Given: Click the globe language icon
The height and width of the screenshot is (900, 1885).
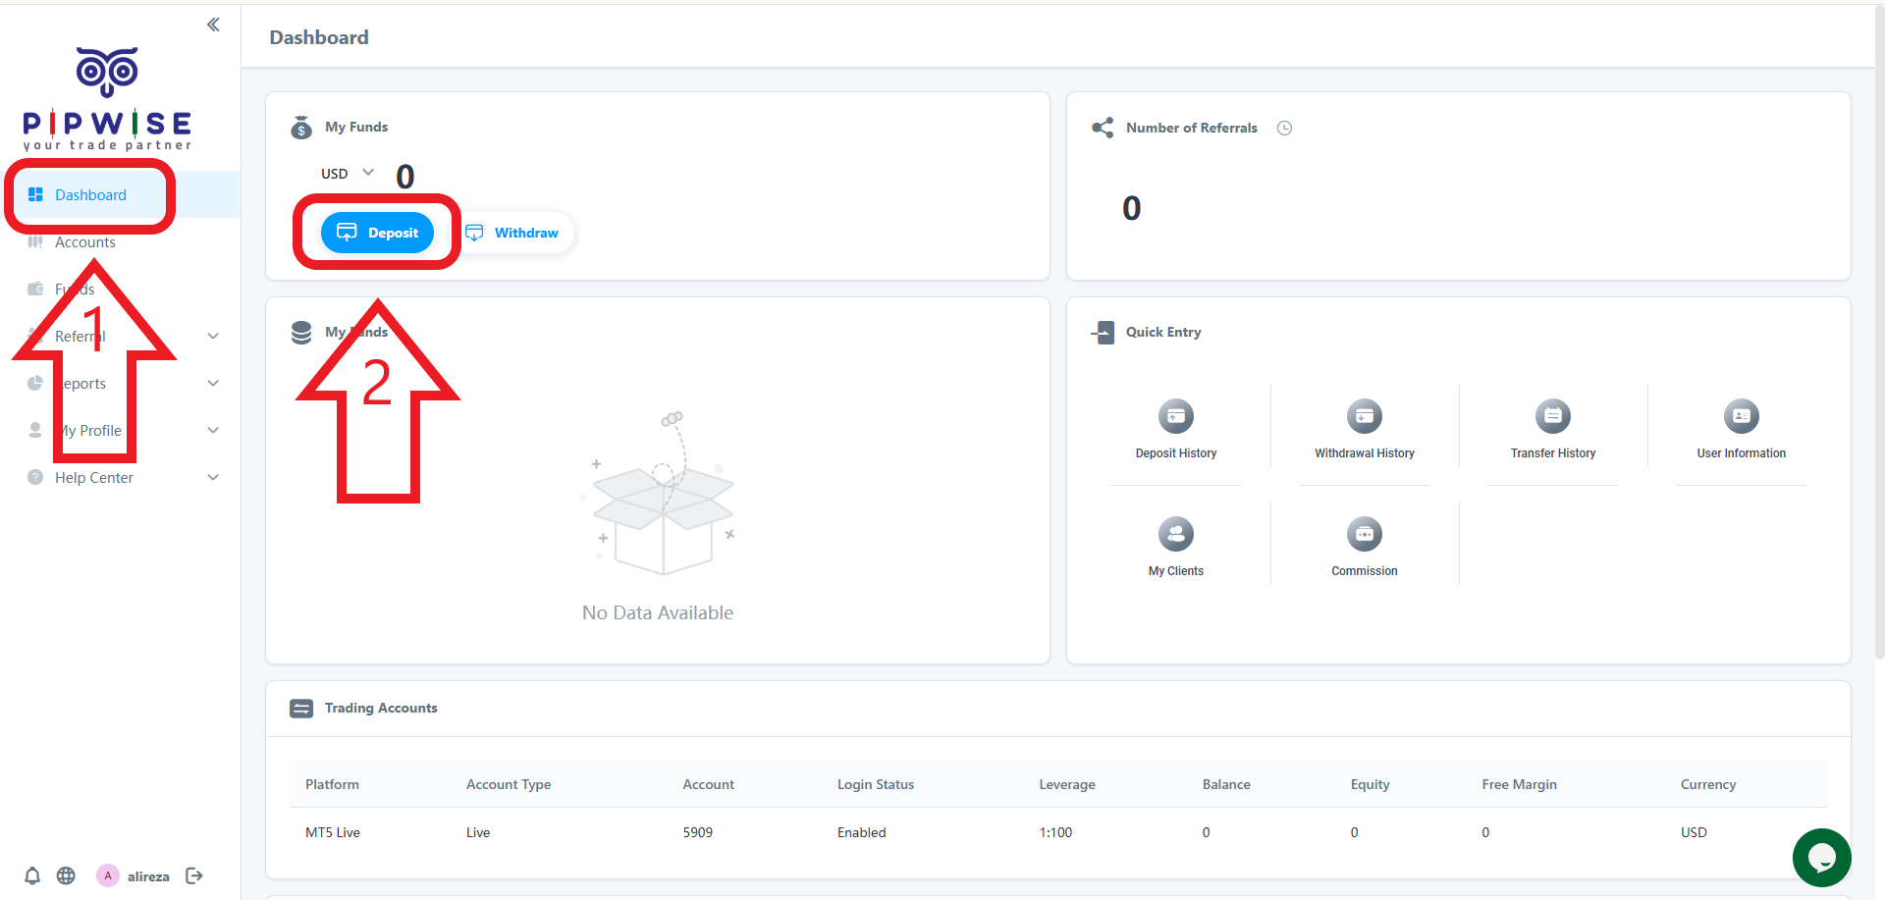Looking at the screenshot, I should 66,875.
